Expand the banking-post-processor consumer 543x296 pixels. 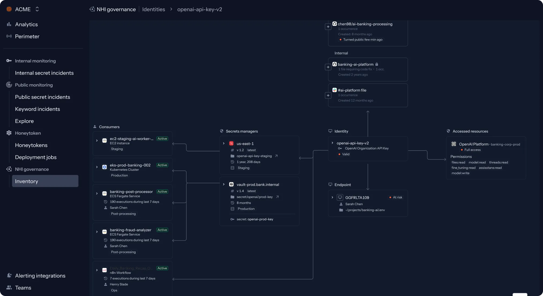click(97, 193)
